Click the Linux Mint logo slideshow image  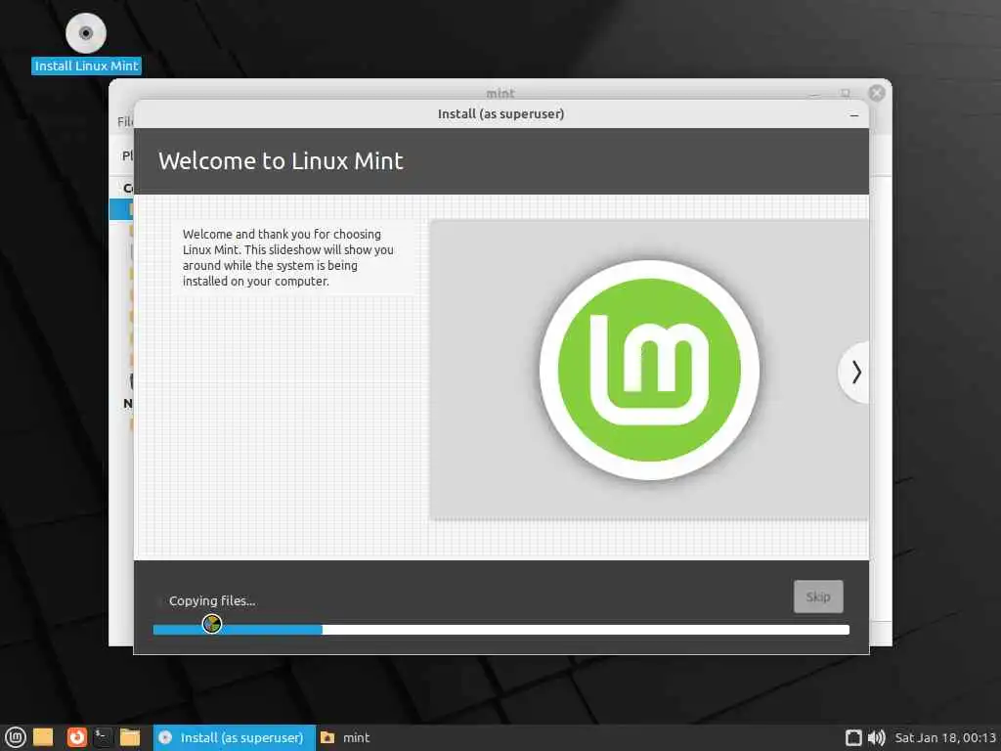(x=649, y=370)
